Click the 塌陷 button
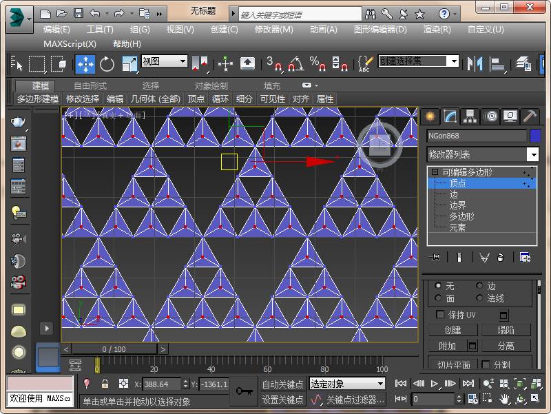This screenshot has height=414, width=551. click(x=506, y=330)
